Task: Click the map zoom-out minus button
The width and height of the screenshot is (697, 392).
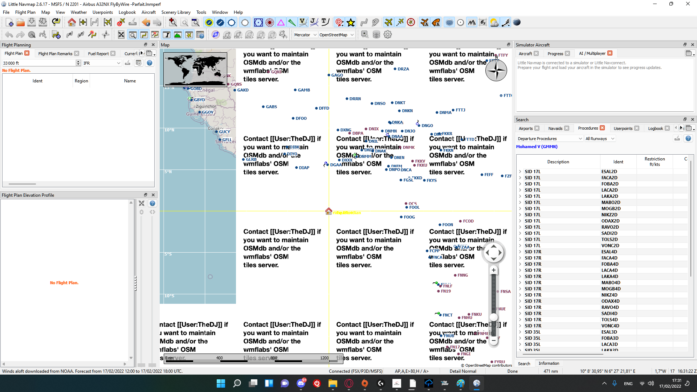Action: (x=494, y=340)
